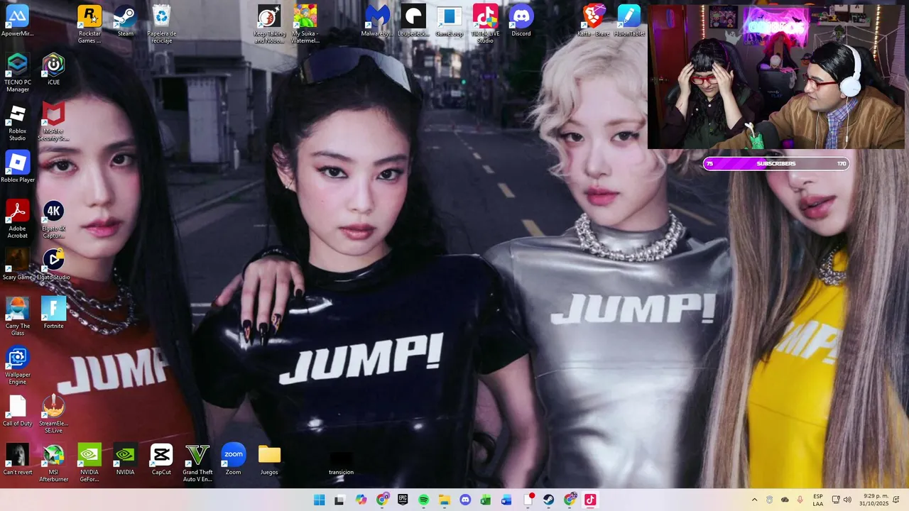Open the GameLoop desktop shortcut
The height and width of the screenshot is (511, 909).
pyautogui.click(x=449, y=21)
